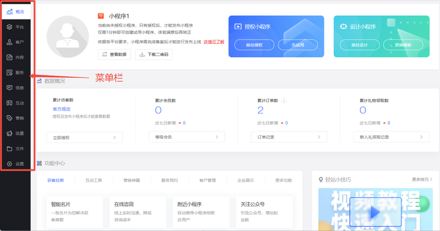Click the lightbulb icon beside 轻站小技巧
The image size is (440, 231).
(321, 179)
